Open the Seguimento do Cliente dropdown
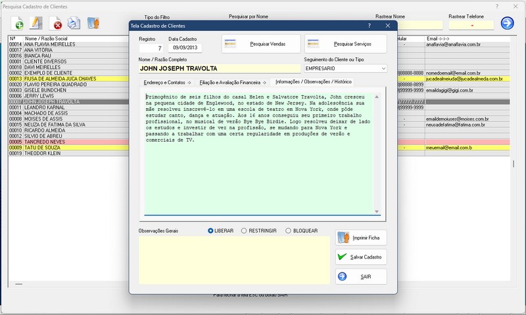The width and height of the screenshot is (526, 315). coord(383,68)
